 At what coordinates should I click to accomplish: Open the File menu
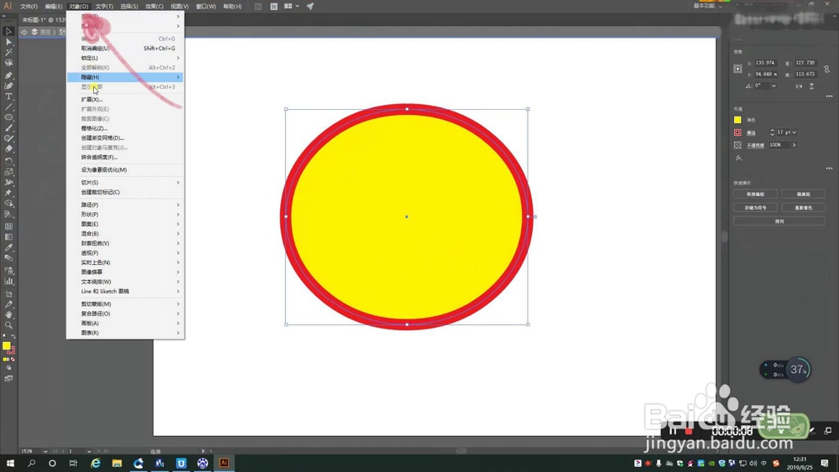[29, 7]
